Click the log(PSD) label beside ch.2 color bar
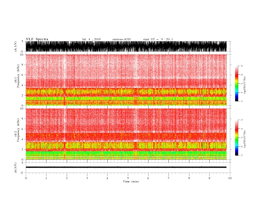The image size is (259, 200). 245,139
